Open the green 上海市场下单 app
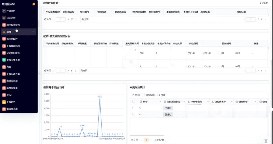Viewport: 273px width, 144px height. coord(19,60)
